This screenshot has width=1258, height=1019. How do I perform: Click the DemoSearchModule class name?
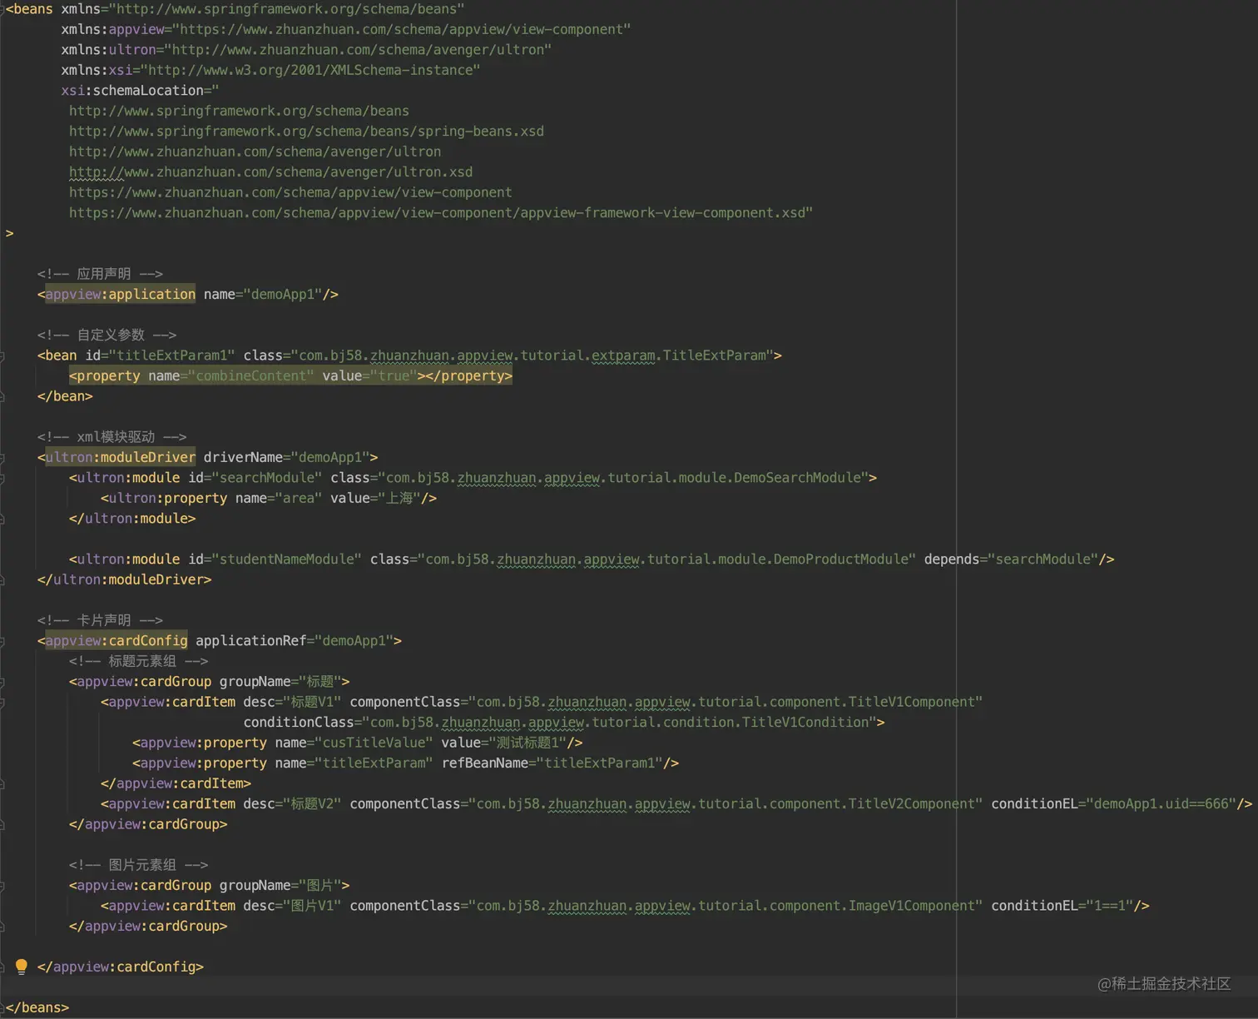tap(798, 478)
